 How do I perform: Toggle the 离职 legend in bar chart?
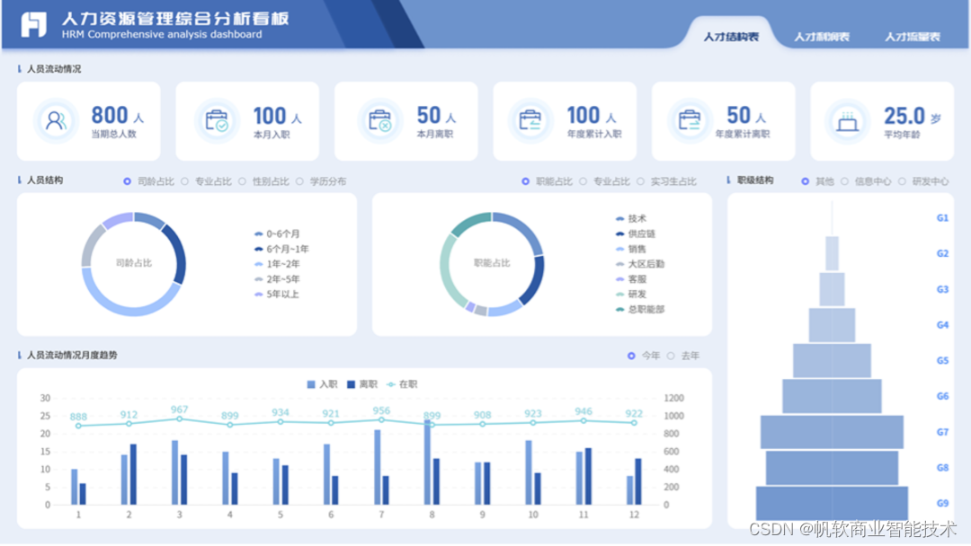[362, 383]
